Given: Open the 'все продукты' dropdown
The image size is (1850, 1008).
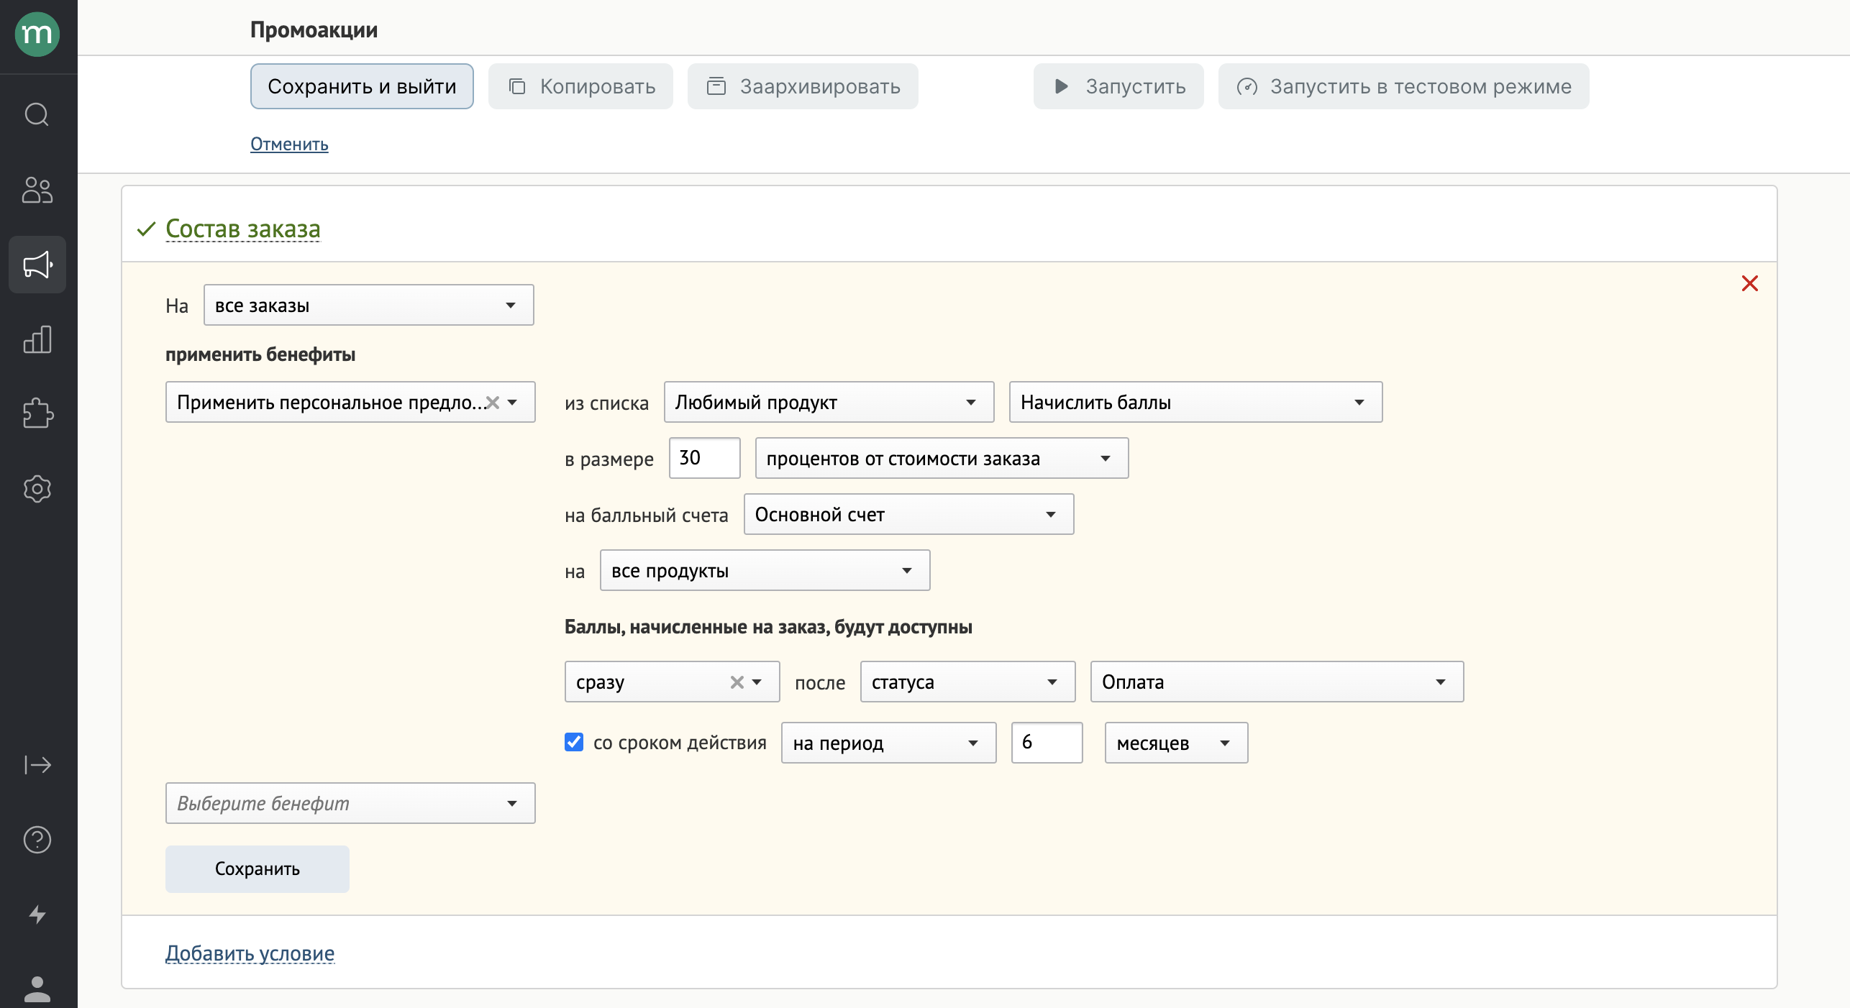Looking at the screenshot, I should pyautogui.click(x=765, y=570).
